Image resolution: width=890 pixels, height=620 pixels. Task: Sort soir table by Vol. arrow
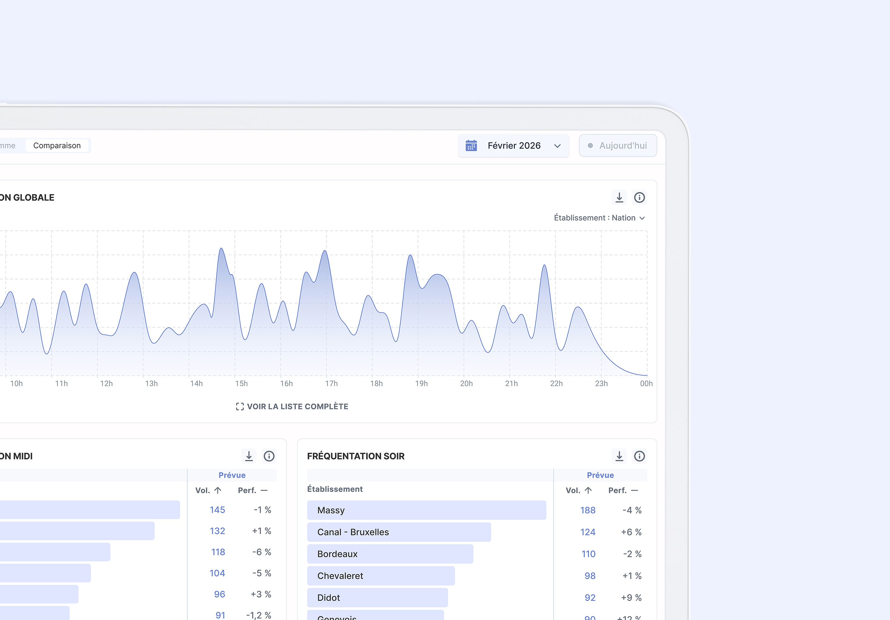coord(588,490)
